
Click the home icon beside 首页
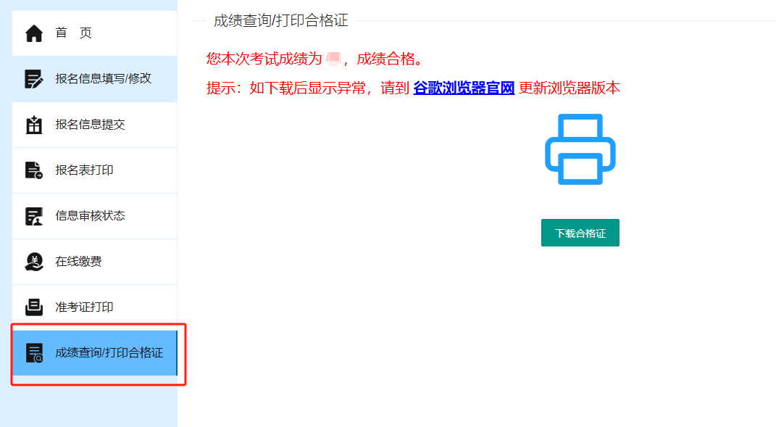pos(33,32)
